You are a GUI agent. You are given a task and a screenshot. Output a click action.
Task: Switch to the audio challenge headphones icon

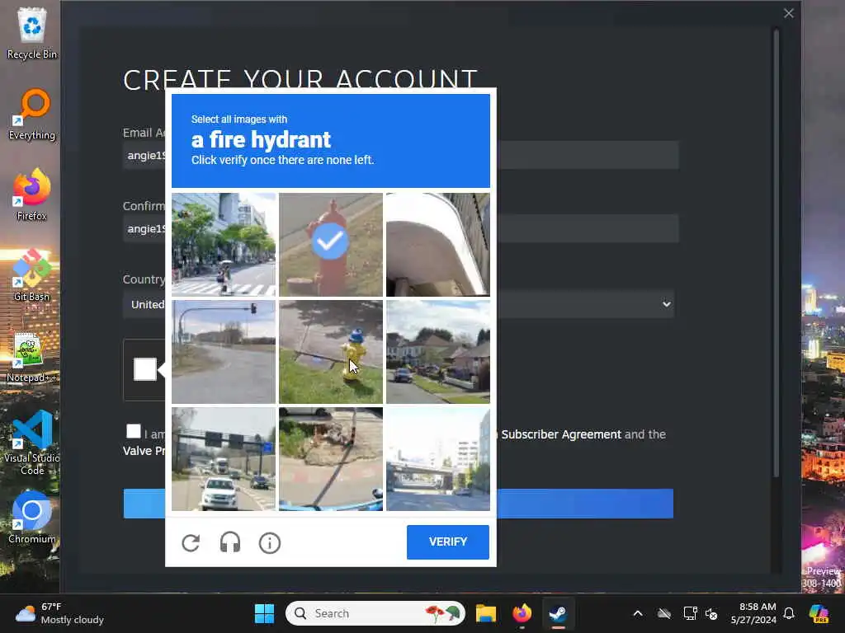(230, 542)
